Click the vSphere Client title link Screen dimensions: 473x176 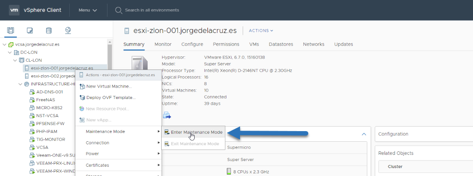coord(42,10)
